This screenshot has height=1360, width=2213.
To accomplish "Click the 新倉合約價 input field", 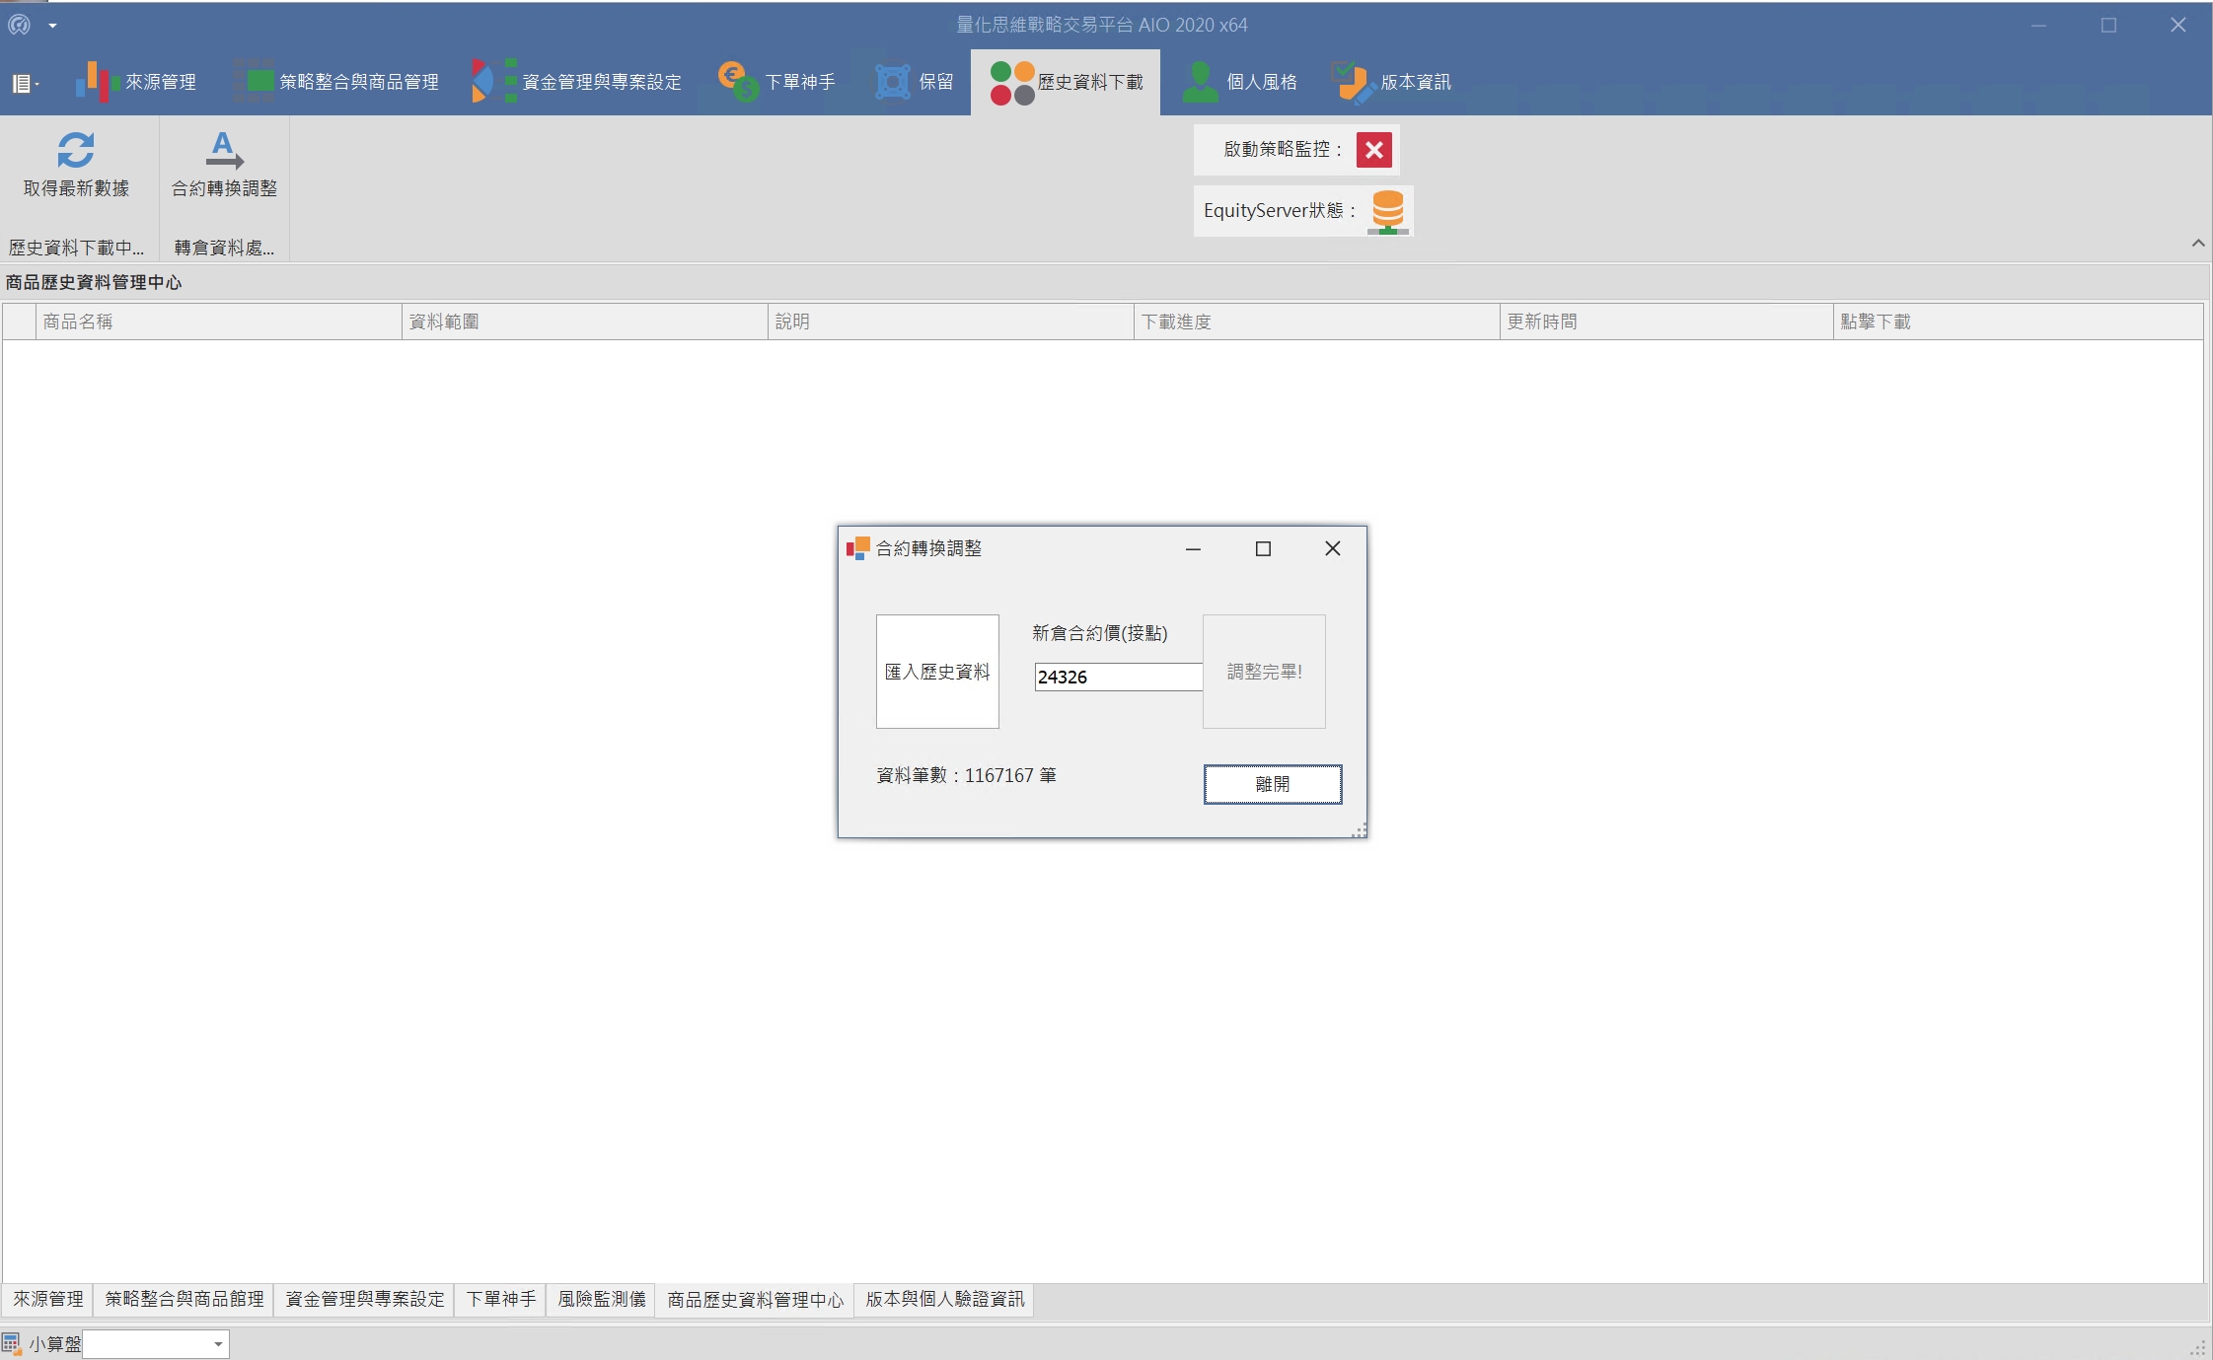I will click(x=1117, y=677).
